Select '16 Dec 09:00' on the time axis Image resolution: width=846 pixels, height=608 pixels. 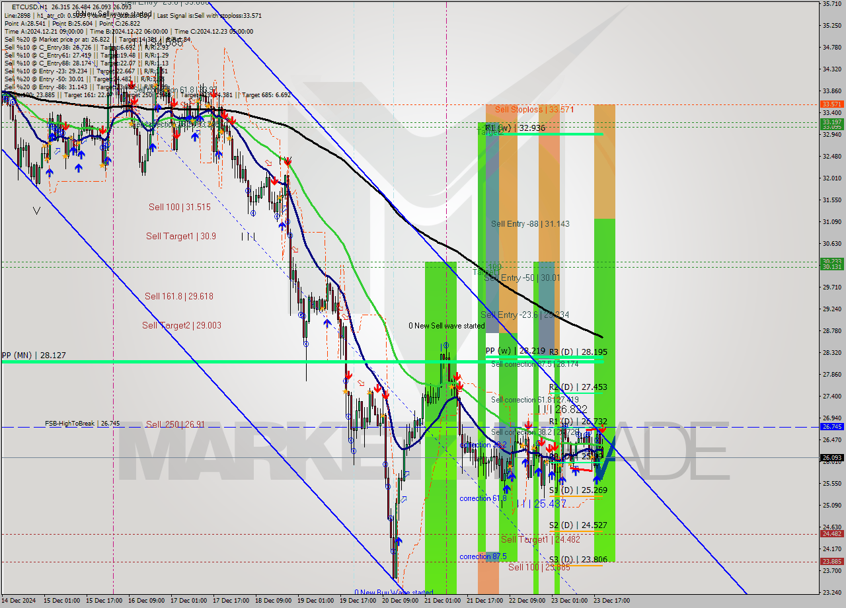coord(146,601)
